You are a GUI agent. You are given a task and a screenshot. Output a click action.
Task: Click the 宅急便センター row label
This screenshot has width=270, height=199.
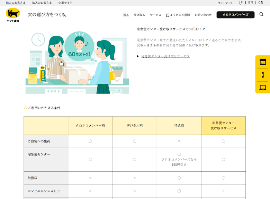point(39,154)
